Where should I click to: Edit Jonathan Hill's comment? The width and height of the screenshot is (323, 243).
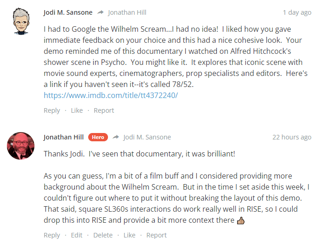(x=77, y=235)
